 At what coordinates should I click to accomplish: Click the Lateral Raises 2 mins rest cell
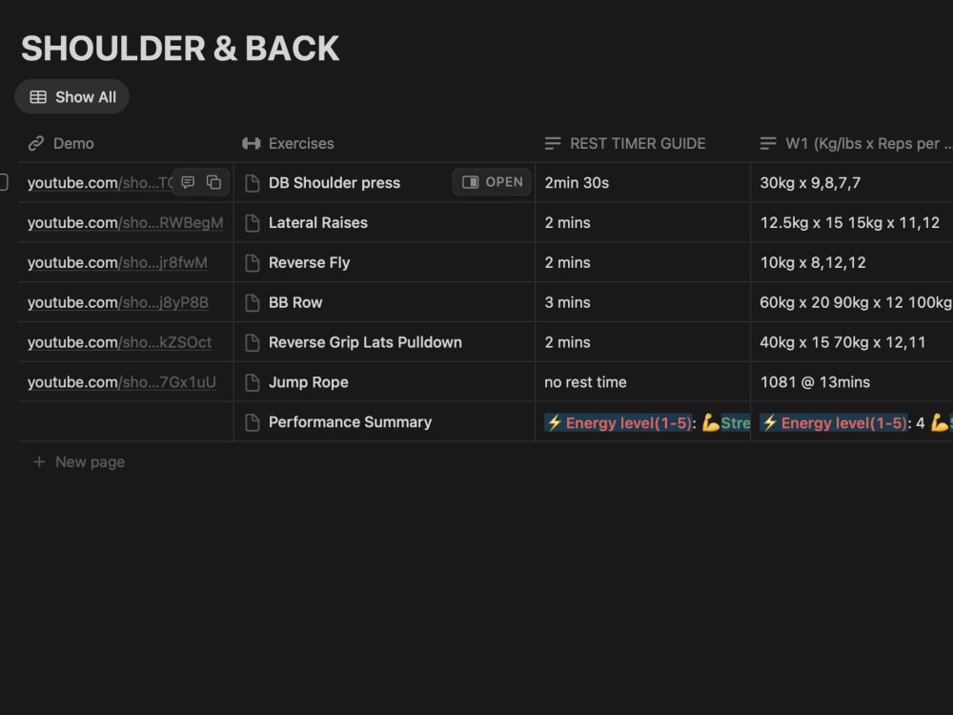coord(642,222)
